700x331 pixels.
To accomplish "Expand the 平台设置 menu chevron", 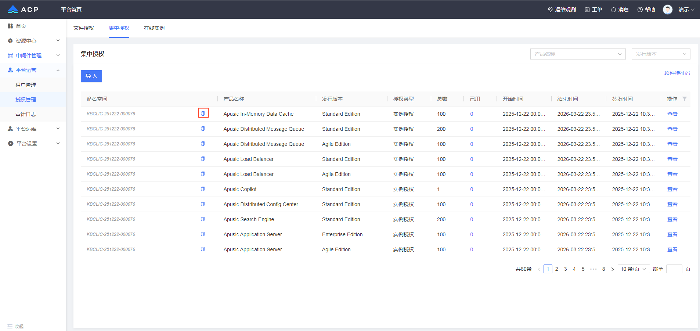I will pos(58,143).
